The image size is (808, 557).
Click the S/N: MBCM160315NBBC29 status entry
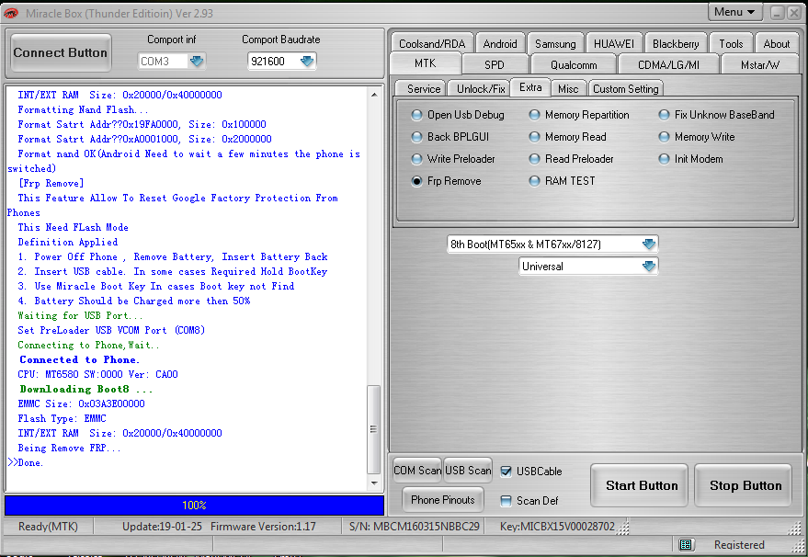point(415,527)
